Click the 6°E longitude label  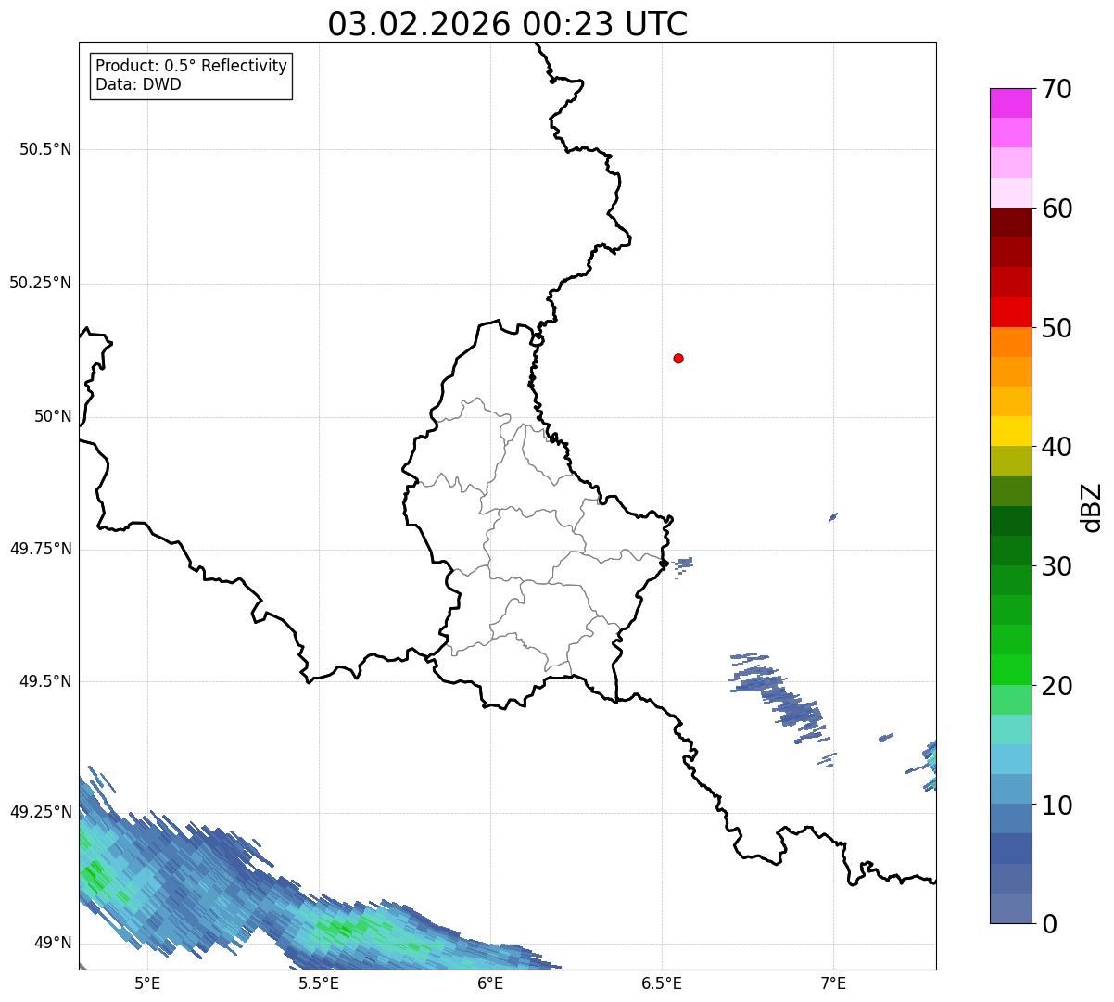tap(490, 983)
